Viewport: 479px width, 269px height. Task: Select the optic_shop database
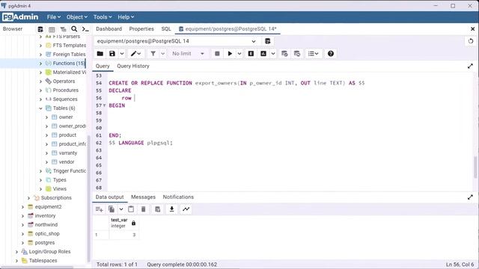coord(47,234)
